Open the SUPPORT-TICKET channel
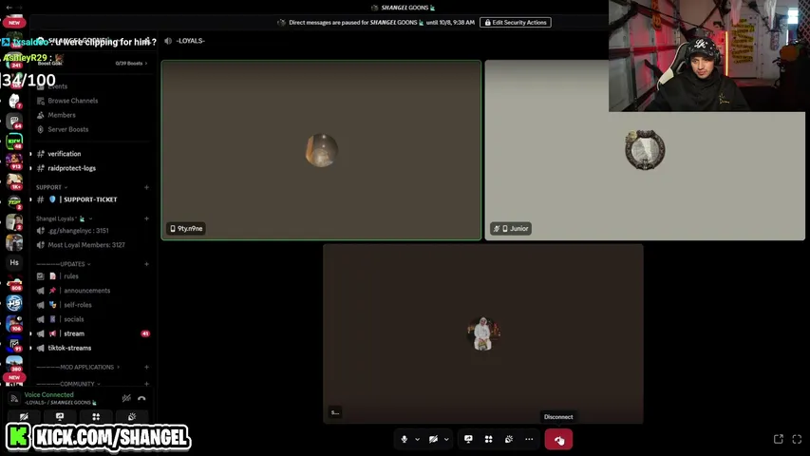Image resolution: width=810 pixels, height=456 pixels. (90, 199)
